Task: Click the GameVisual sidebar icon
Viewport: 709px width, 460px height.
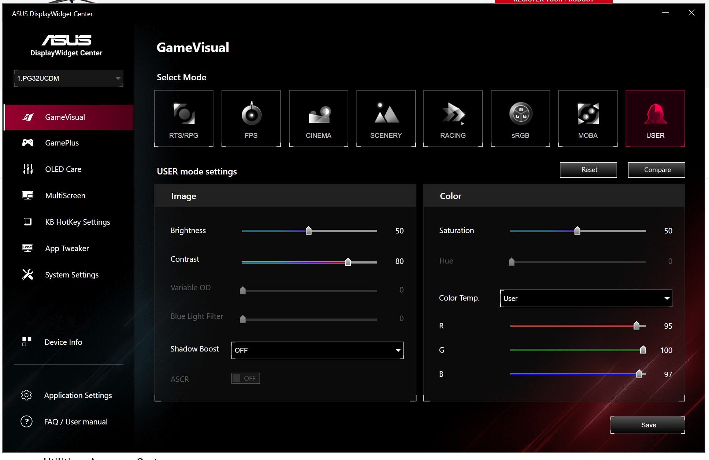Action: [x=28, y=117]
